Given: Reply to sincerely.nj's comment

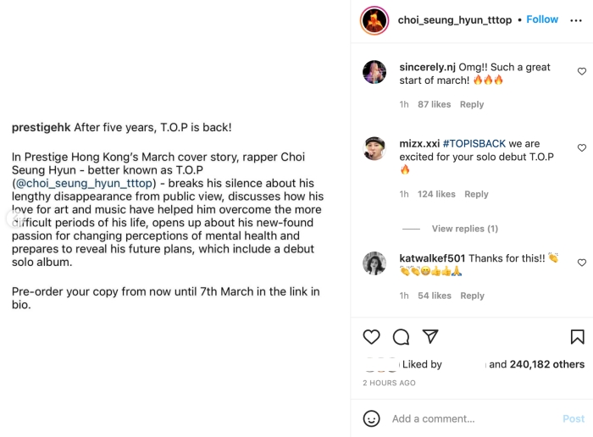Looking at the screenshot, I should point(472,104).
